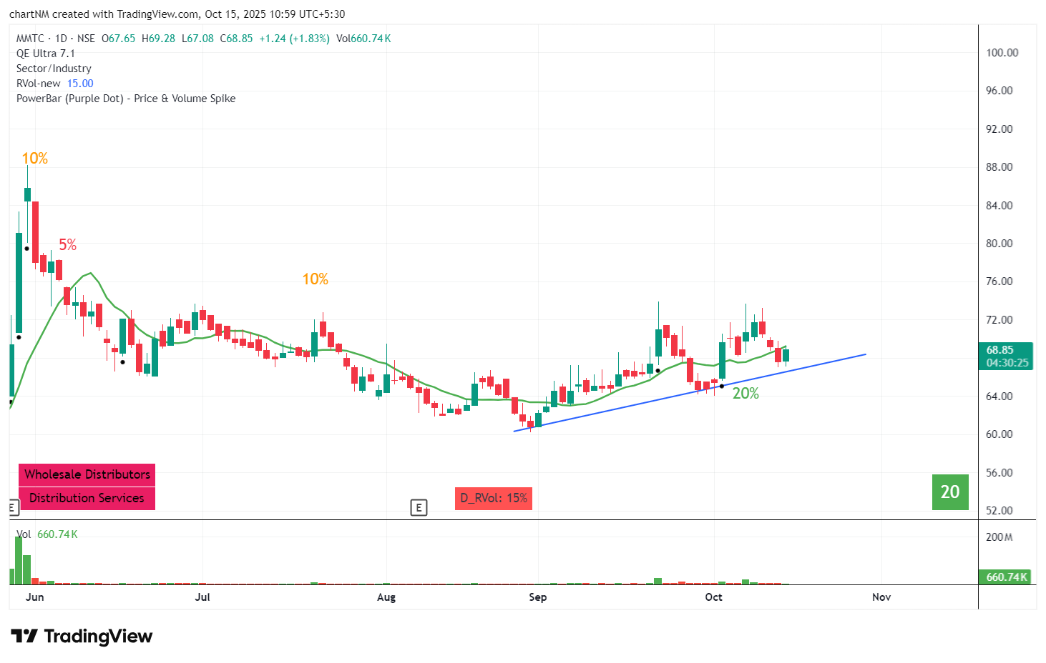
Task: Click the Sector/Industry legend entry
Action: (54, 68)
